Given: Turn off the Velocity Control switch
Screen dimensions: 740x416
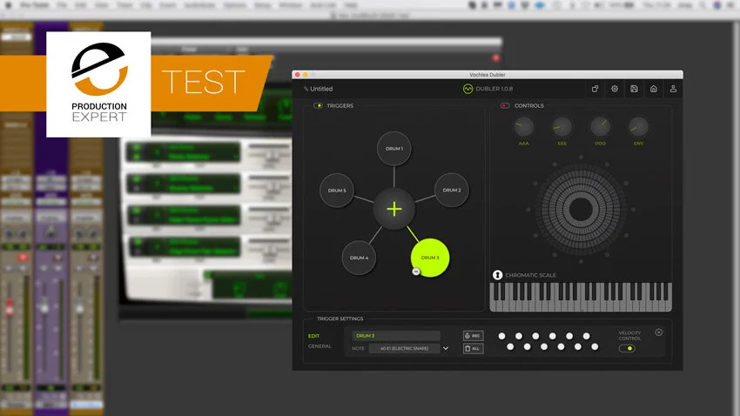Looking at the screenshot, I should coord(627,349).
